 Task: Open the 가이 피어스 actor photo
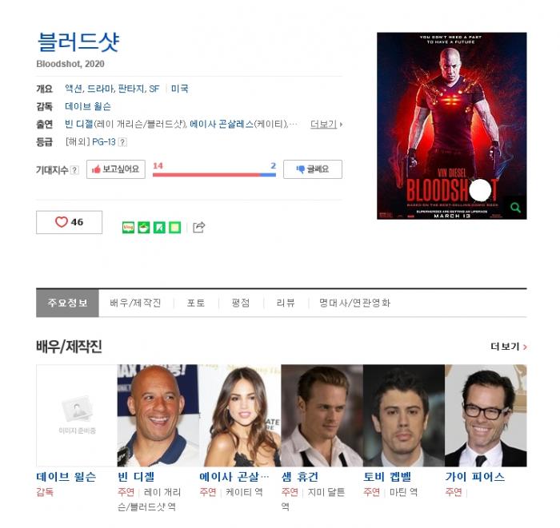(486, 415)
